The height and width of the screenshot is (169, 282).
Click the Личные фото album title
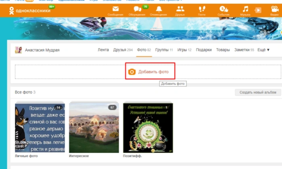pyautogui.click(x=26, y=156)
